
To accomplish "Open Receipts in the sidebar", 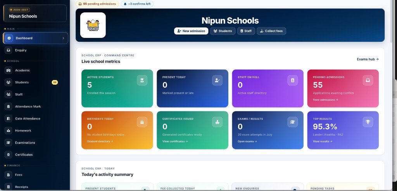I will (35, 187).
